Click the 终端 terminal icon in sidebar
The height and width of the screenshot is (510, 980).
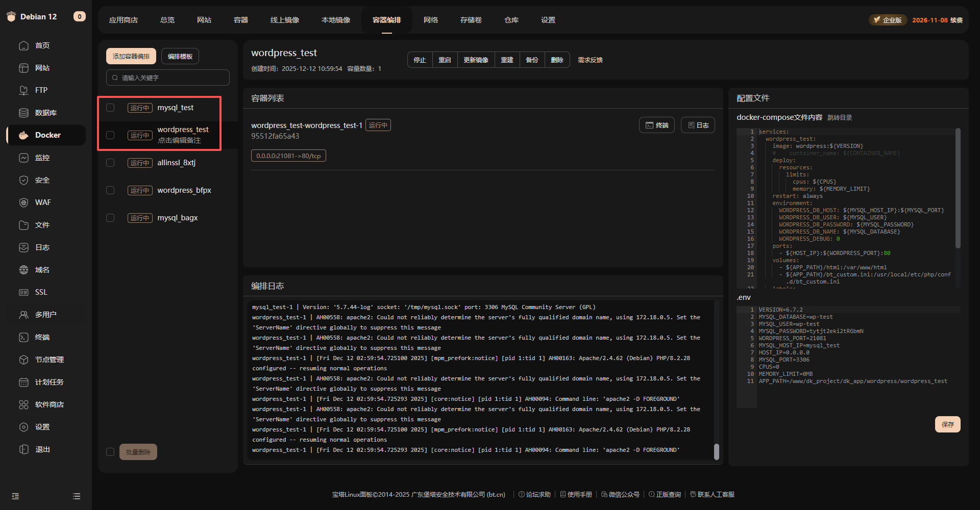pos(23,337)
